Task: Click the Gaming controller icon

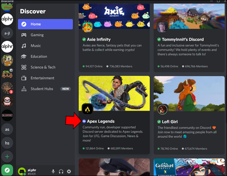Action: coord(24,35)
